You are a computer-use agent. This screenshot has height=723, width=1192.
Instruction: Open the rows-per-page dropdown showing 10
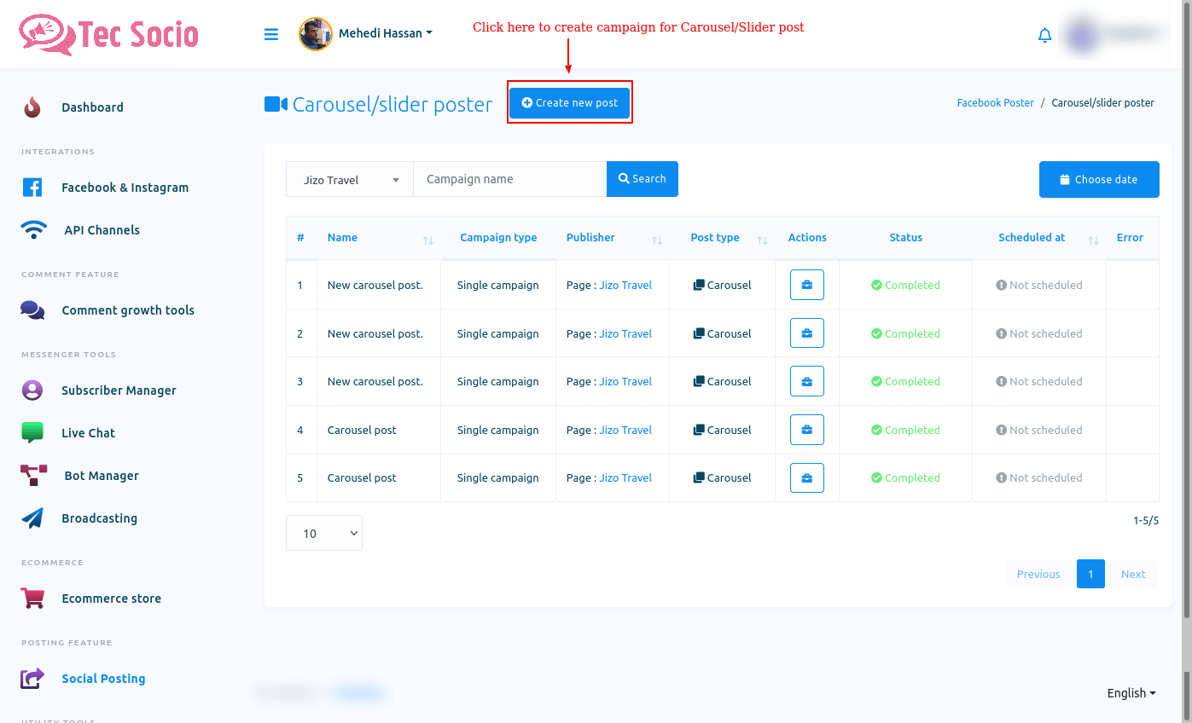click(323, 533)
